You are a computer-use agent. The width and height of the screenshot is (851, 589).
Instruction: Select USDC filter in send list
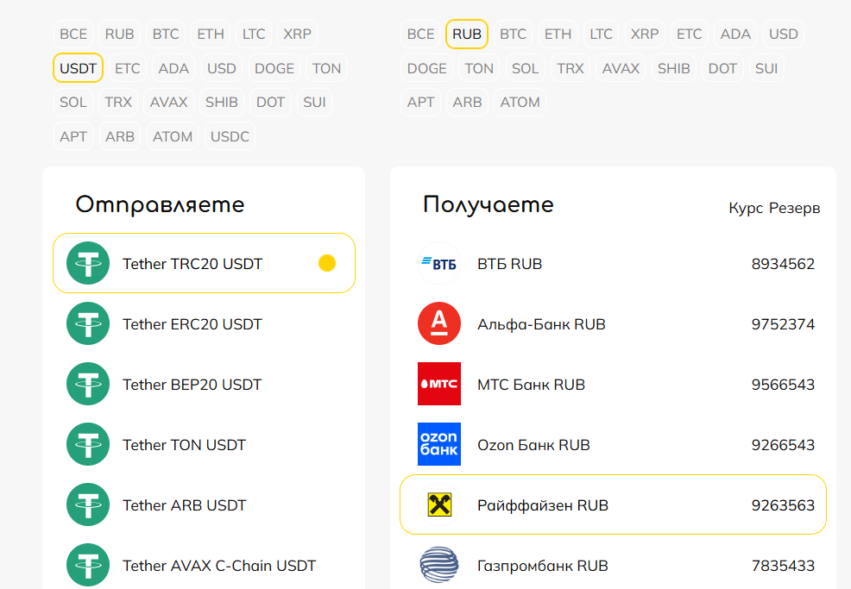pos(230,136)
